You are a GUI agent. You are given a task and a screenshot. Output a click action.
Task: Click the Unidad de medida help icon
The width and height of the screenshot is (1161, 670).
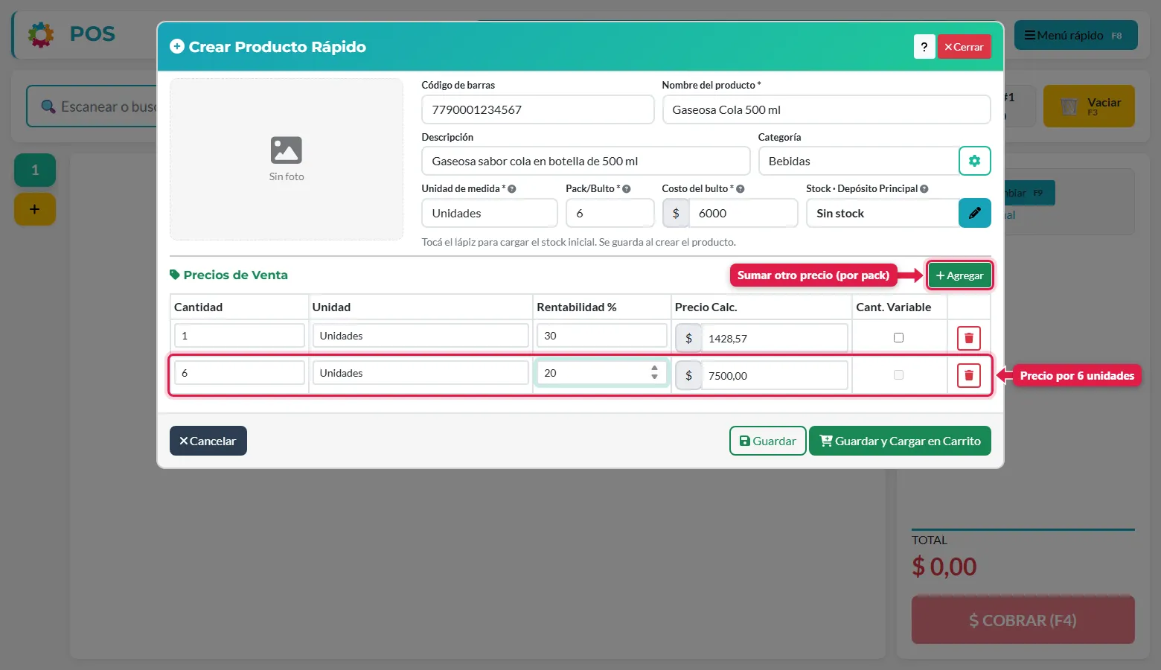[512, 189]
